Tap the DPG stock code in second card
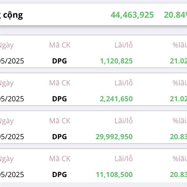The height and width of the screenshot is (187, 187). tap(60, 99)
